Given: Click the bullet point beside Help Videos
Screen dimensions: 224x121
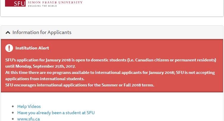Looking at the screenshot, I should tap(12, 107).
